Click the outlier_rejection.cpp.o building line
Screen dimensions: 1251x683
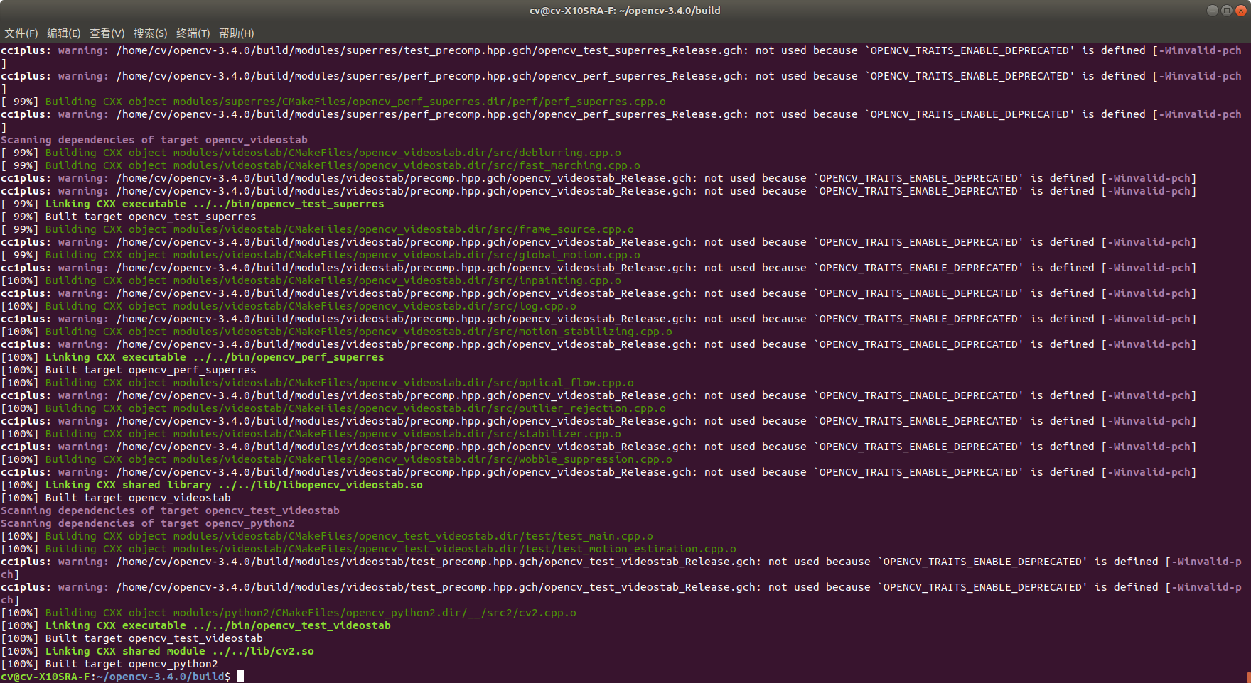pyautogui.click(x=333, y=408)
